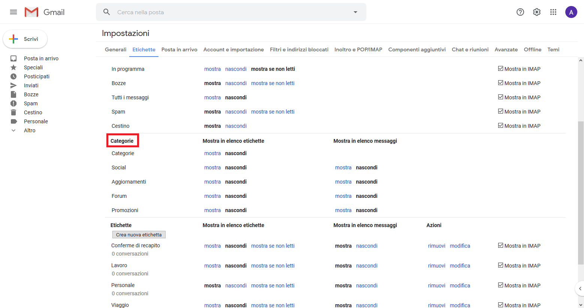Expand the Altro section in sidebar
This screenshot has width=584, height=308.
[30, 130]
